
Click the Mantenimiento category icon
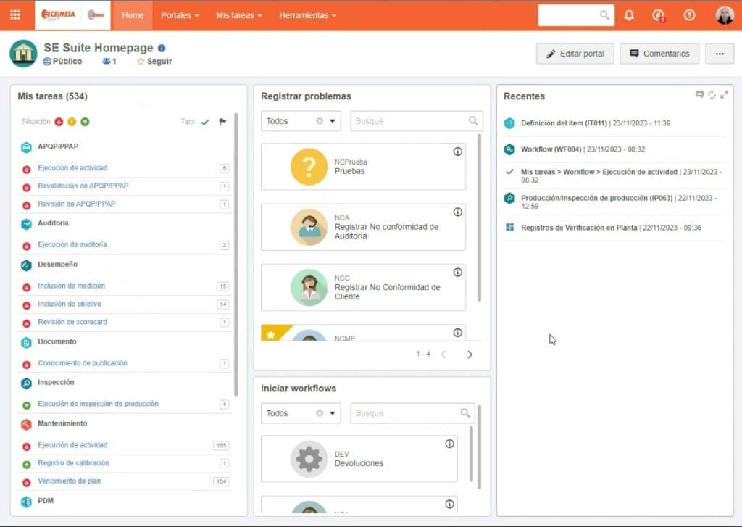pyautogui.click(x=27, y=424)
